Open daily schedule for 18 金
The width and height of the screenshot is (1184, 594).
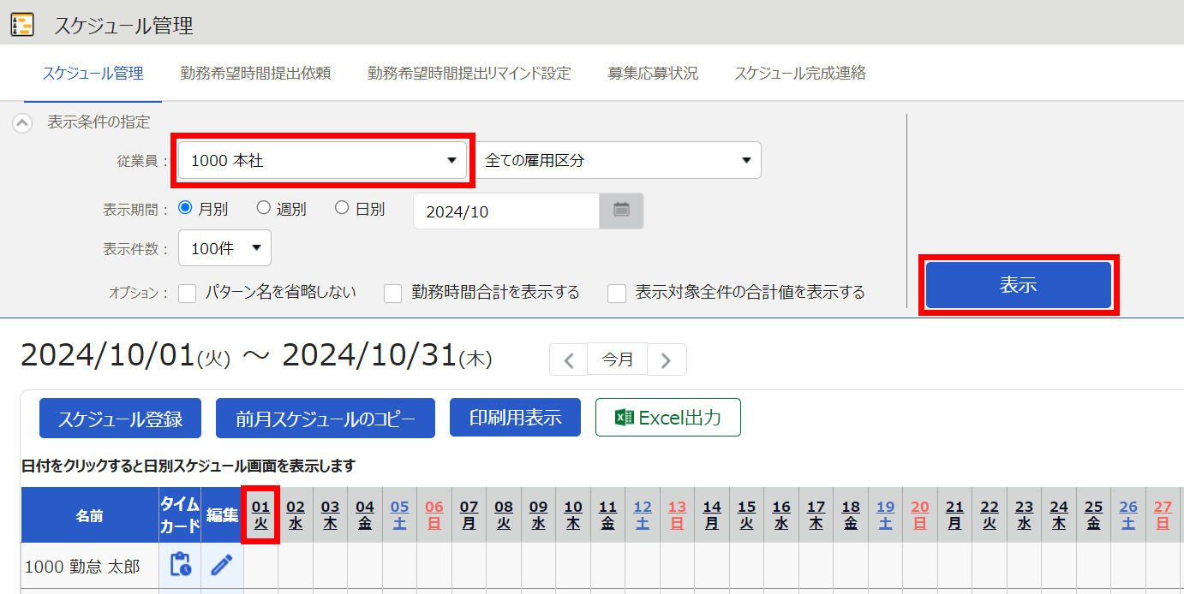click(851, 515)
